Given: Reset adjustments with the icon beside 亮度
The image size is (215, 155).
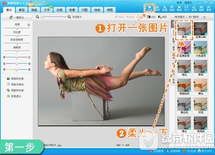Looking at the screenshot, I should (29, 25).
